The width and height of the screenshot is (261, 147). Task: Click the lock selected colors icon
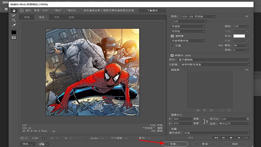[211, 110]
